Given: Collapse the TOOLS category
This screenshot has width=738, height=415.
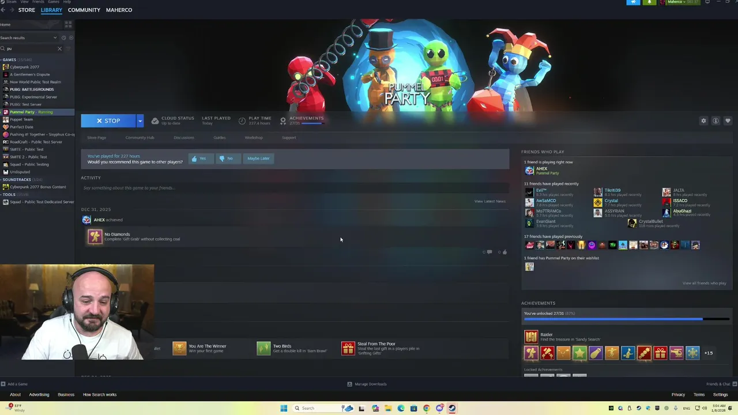Looking at the screenshot, I should 9,194.
